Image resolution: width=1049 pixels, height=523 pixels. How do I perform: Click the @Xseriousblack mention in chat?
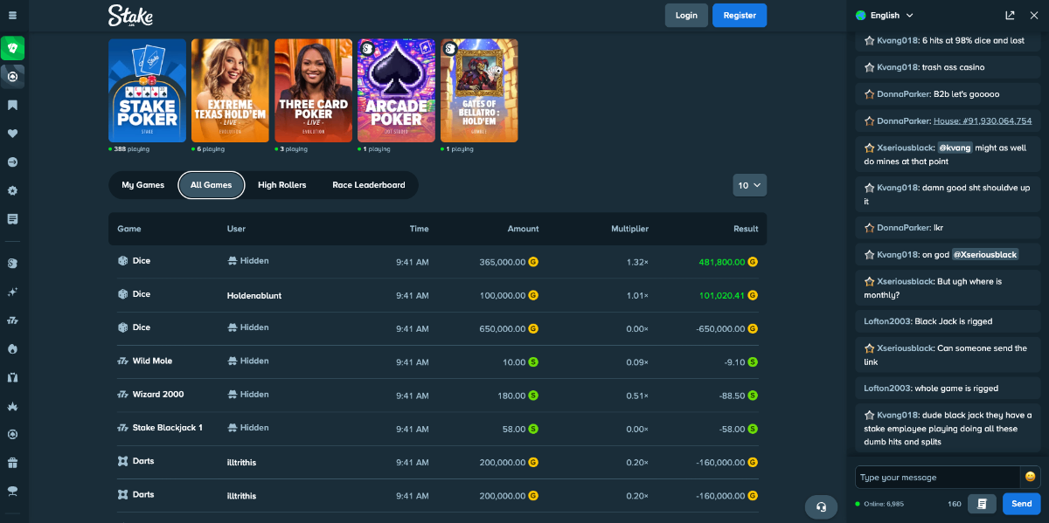(985, 254)
